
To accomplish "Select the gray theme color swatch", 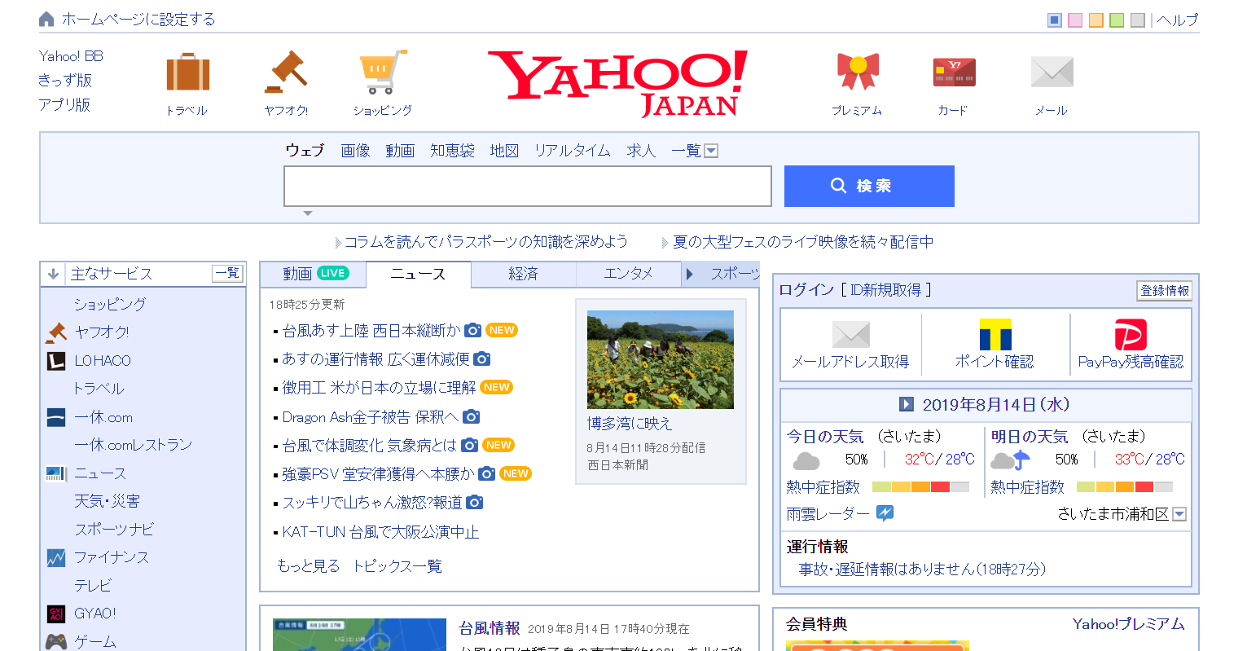I will [x=1138, y=20].
